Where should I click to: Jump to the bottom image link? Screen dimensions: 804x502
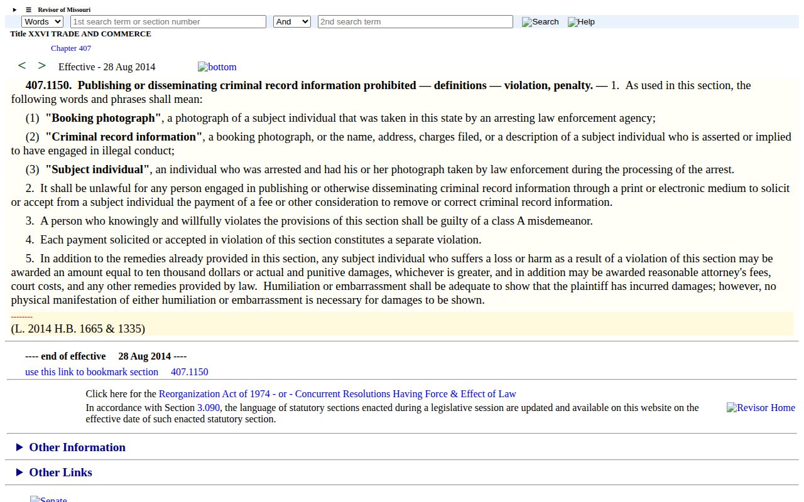[x=217, y=67]
